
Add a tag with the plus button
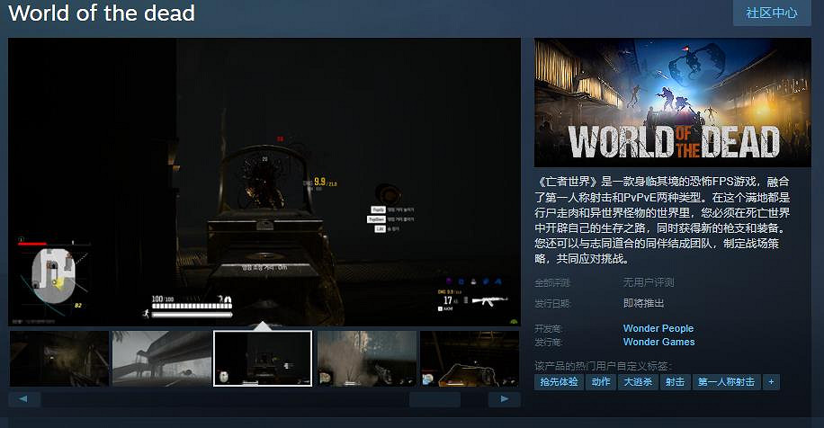[x=771, y=382]
